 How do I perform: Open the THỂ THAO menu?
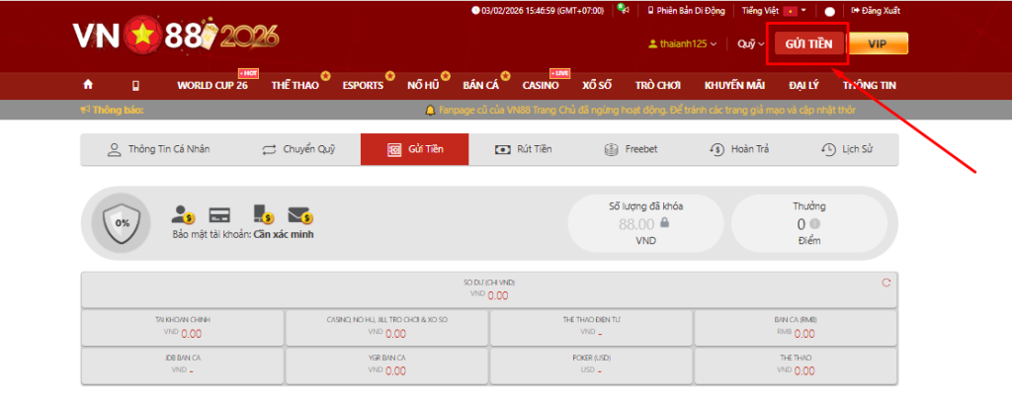tap(295, 85)
